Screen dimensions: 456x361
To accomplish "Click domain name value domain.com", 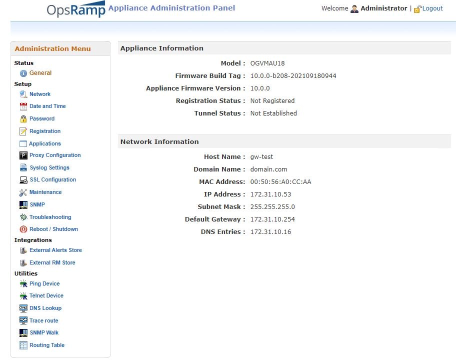I will pos(268,169).
